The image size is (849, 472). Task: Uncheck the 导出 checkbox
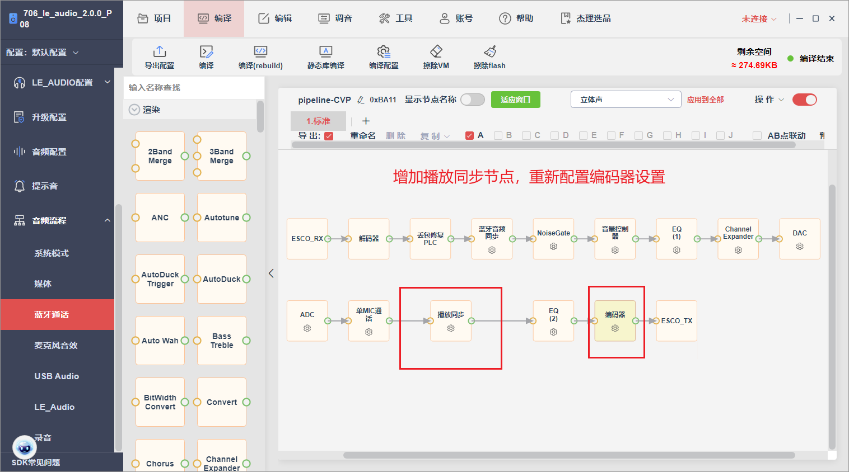pos(329,136)
